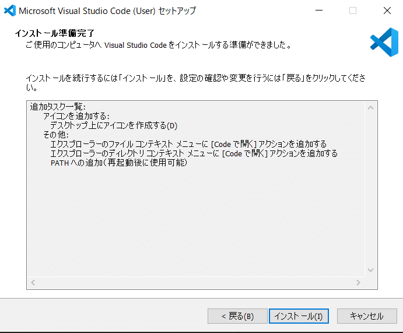The image size is (403, 333).
Task: Click the 追加タスク一覧: line
Action: [x=58, y=107]
